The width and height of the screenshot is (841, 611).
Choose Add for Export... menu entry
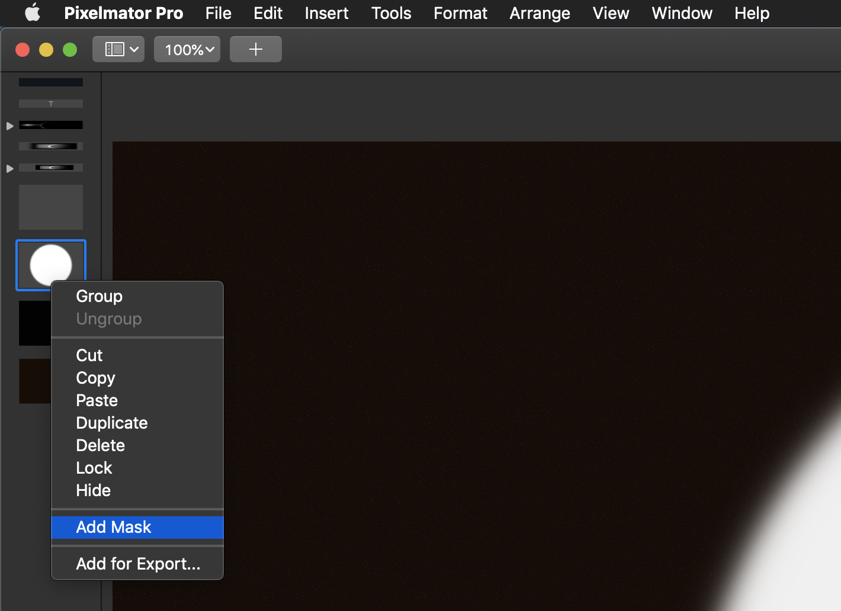click(x=137, y=564)
